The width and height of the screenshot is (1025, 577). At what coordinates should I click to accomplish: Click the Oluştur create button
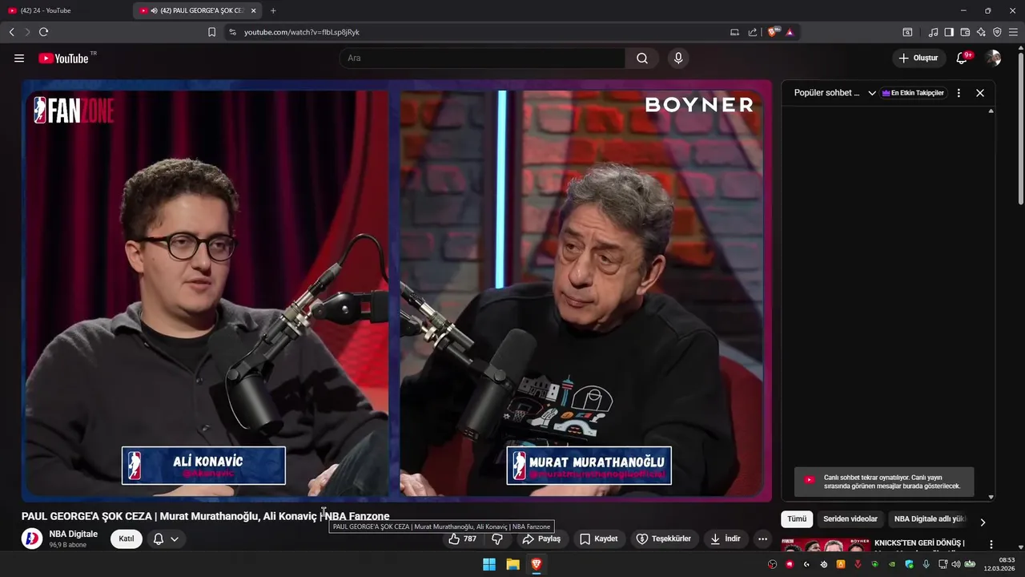(x=918, y=58)
